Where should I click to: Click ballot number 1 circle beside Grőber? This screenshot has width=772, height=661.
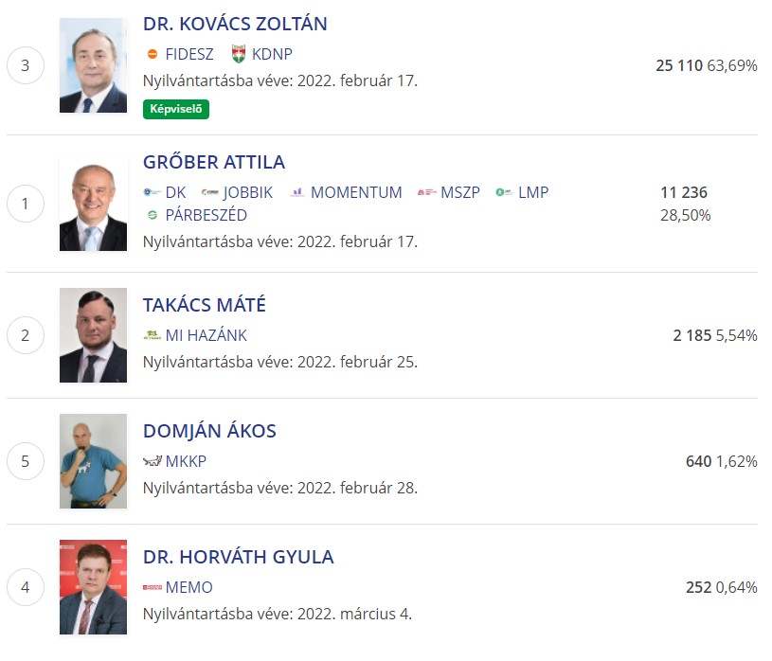coord(26,204)
